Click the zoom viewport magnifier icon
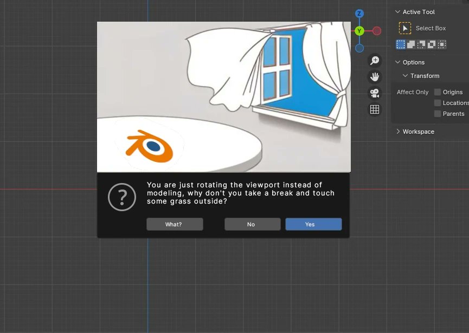The width and height of the screenshot is (469, 333). point(375,61)
